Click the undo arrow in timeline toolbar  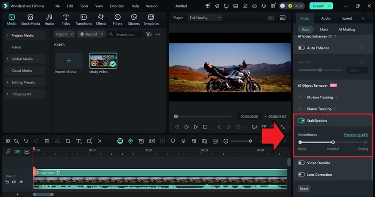26,141
